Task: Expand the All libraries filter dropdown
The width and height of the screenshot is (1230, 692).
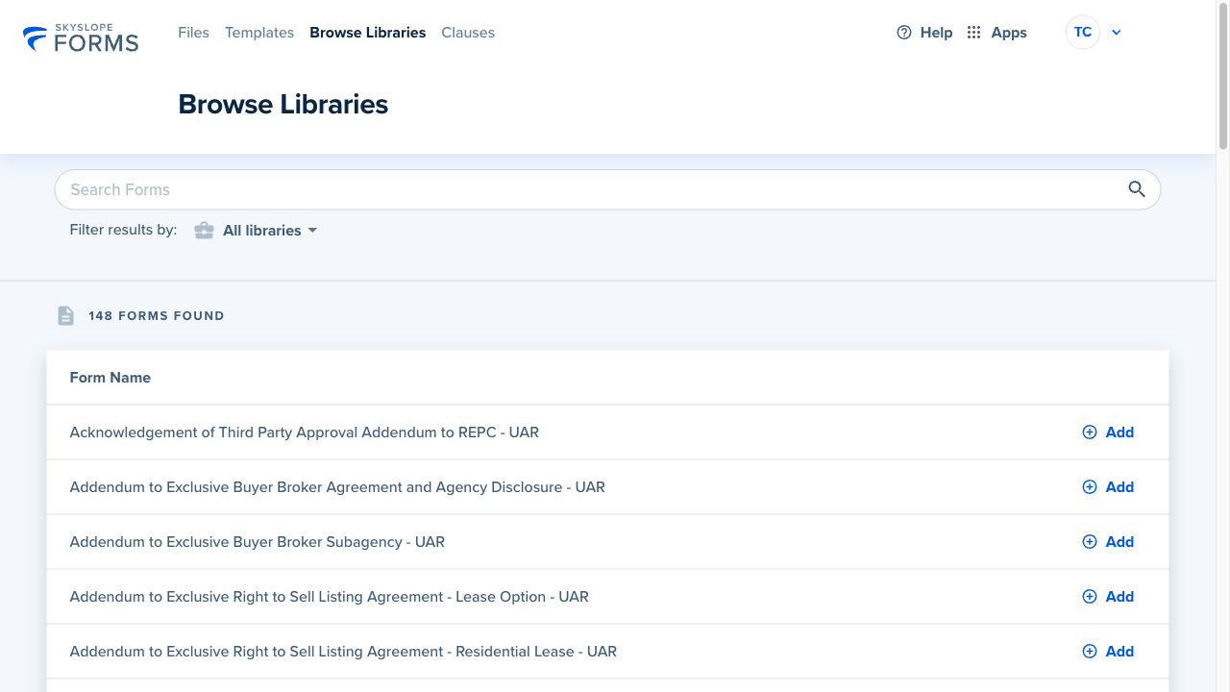Action: tap(262, 231)
